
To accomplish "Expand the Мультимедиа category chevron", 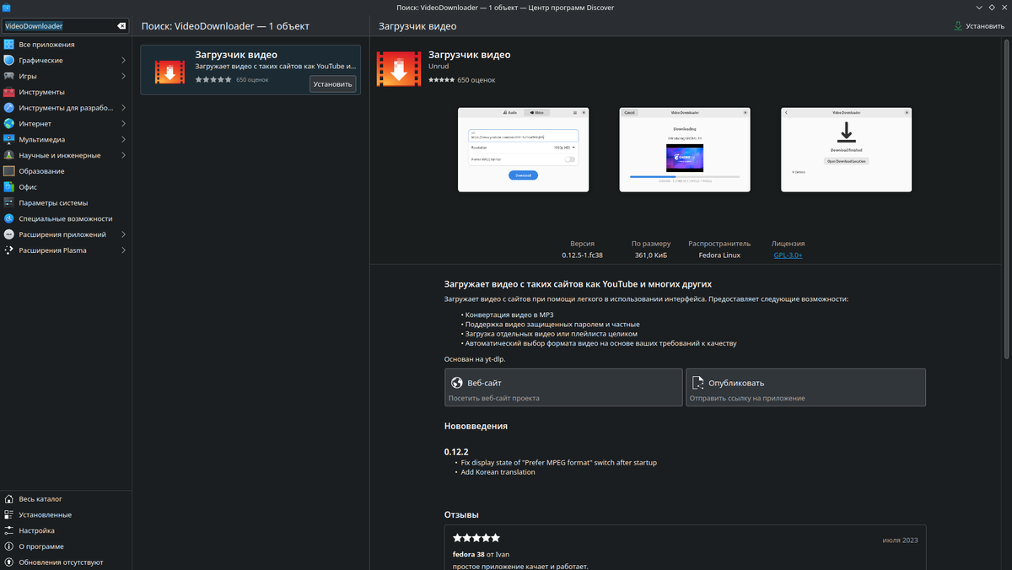I will (x=123, y=139).
